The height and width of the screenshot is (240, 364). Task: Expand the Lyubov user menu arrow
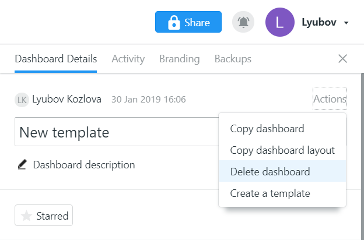pos(346,23)
